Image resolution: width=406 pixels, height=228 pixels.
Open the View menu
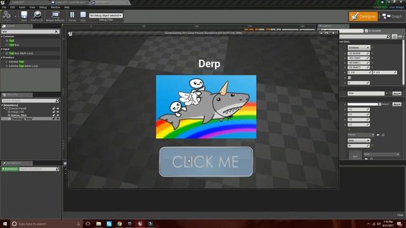point(32,7)
